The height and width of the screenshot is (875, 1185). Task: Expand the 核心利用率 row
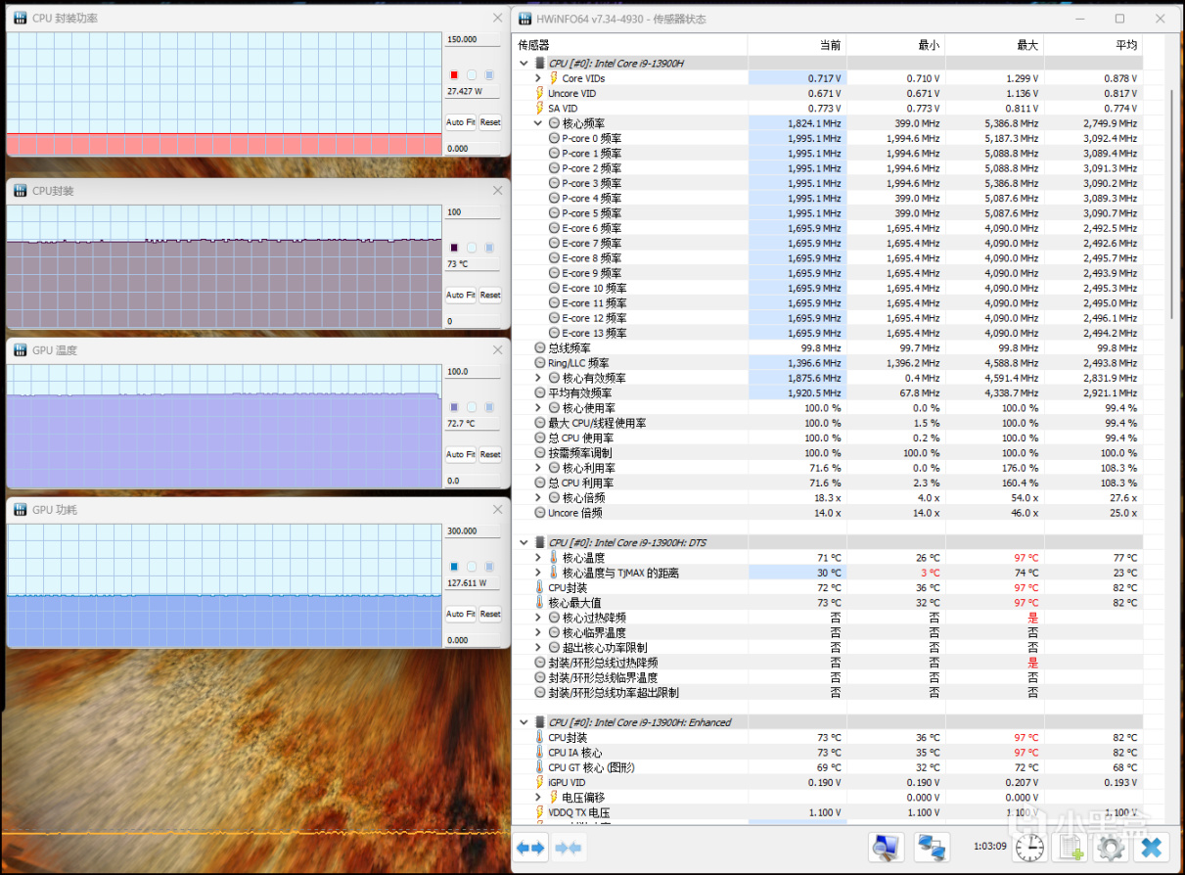click(x=538, y=468)
